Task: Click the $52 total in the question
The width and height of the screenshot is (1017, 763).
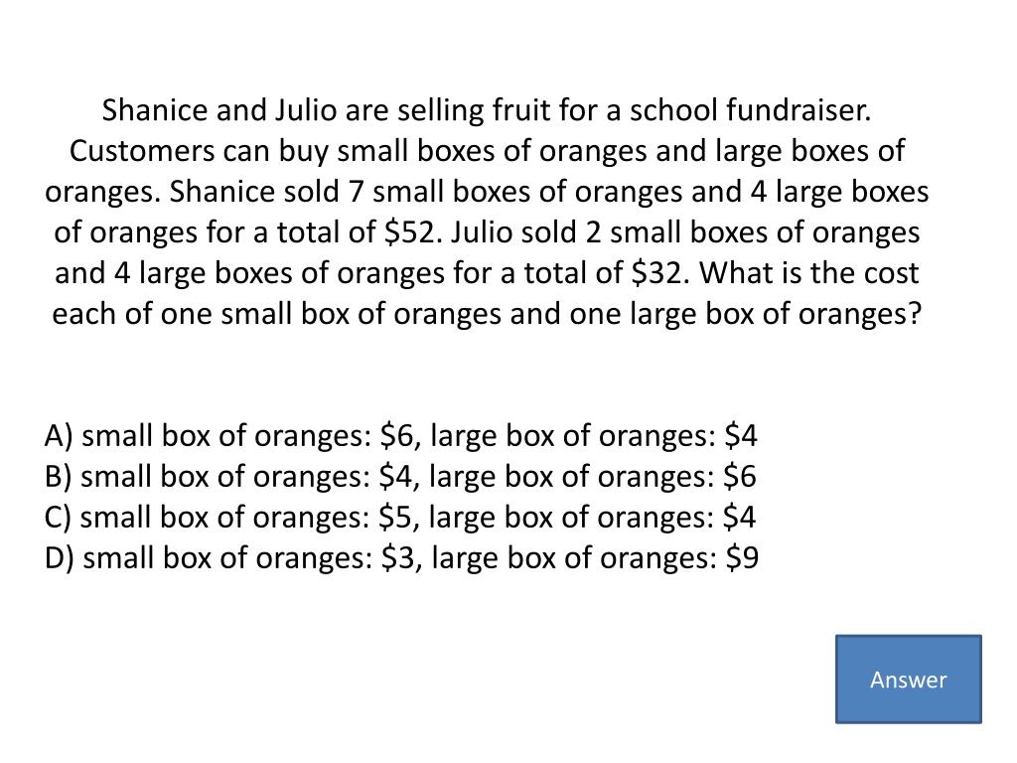Action: (x=408, y=231)
